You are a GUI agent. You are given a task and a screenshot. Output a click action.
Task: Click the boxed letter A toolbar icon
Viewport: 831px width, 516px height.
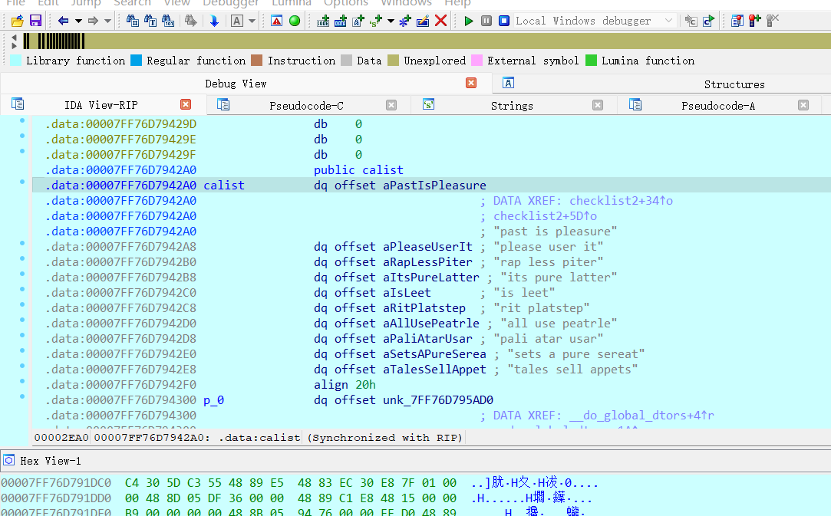coord(237,21)
